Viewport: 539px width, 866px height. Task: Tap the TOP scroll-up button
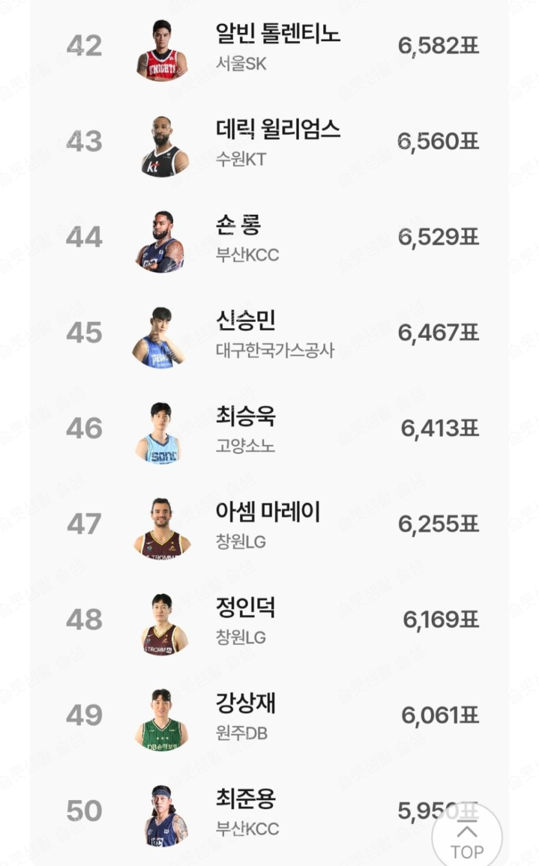[x=467, y=837]
